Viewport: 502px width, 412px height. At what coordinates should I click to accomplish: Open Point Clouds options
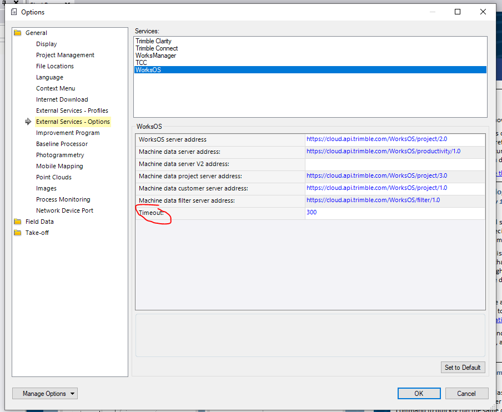[54, 177]
